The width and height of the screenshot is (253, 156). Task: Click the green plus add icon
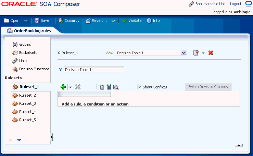click(x=63, y=87)
